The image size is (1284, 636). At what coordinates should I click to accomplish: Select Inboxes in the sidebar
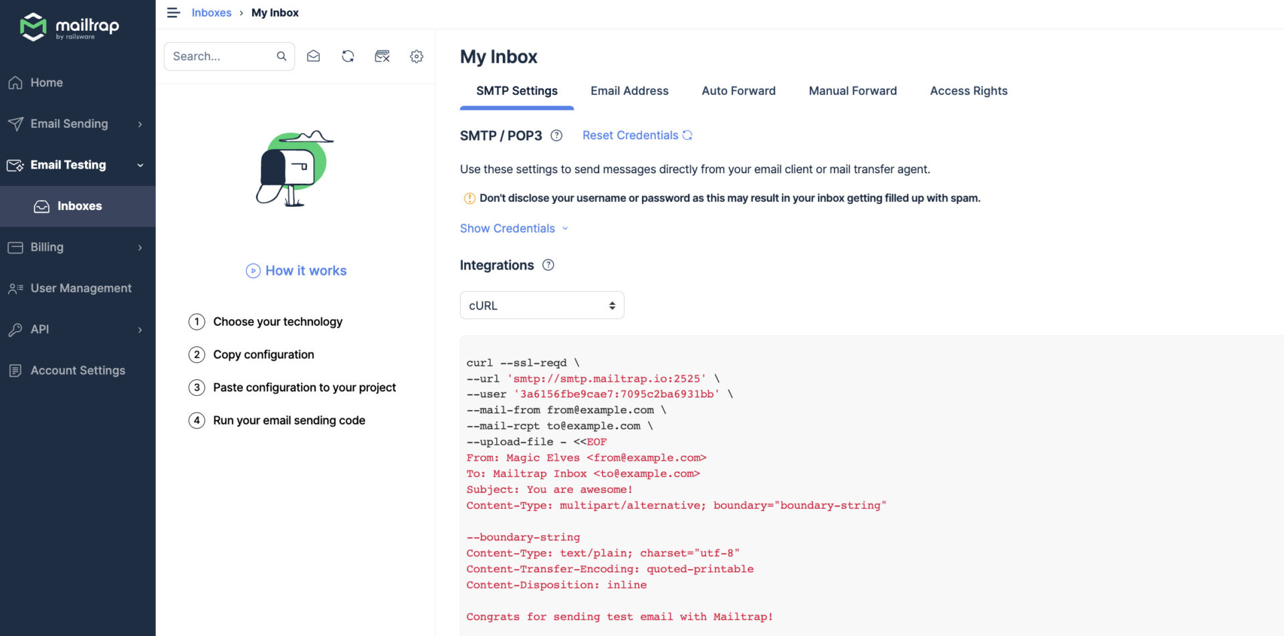[80, 206]
